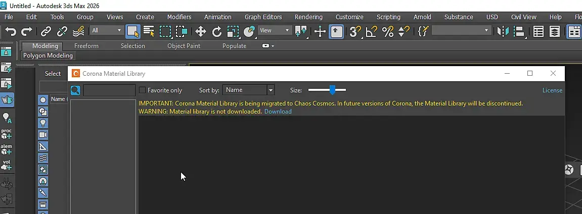Enable the Favorite only checkbox
The height and width of the screenshot is (214, 582).
(142, 90)
